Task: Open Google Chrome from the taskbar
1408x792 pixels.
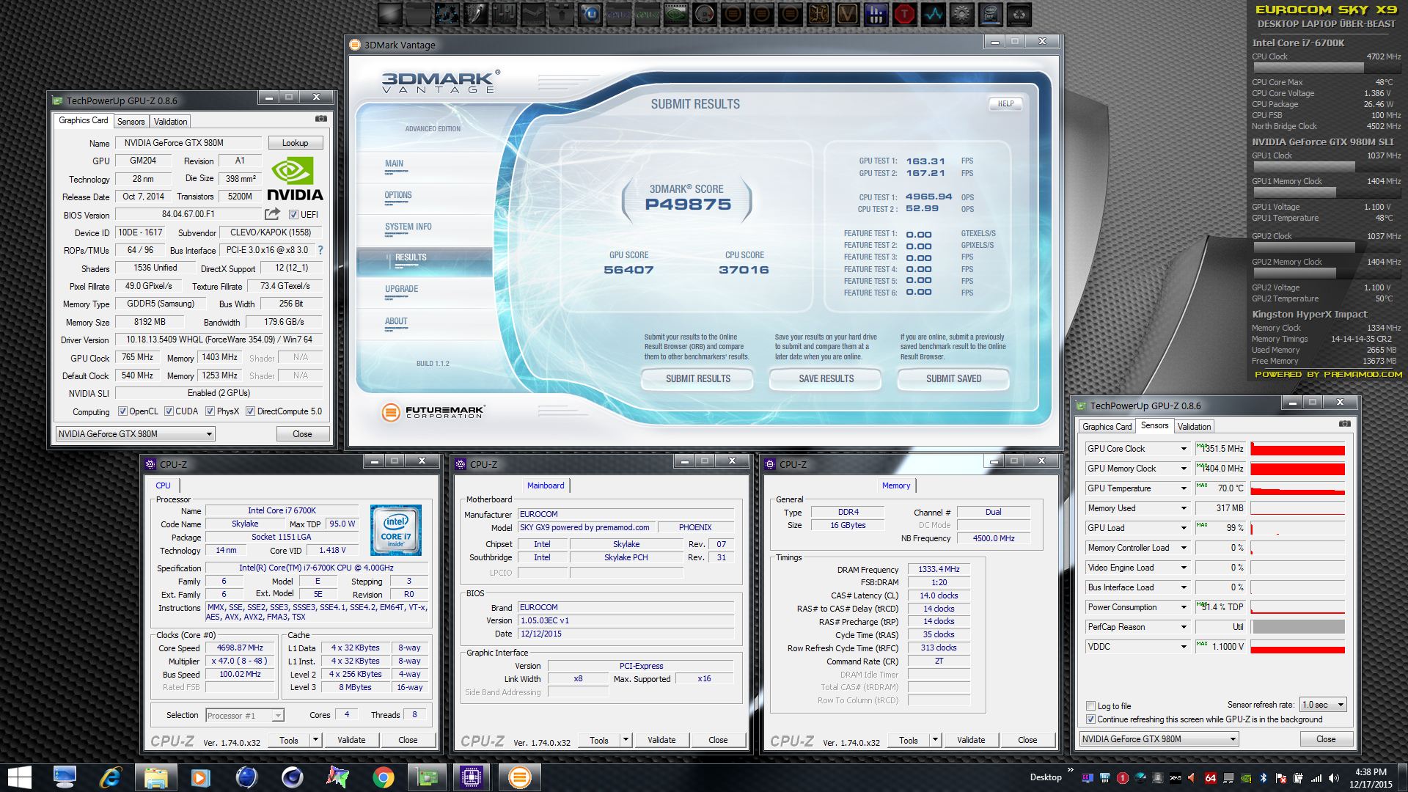Action: 383,777
